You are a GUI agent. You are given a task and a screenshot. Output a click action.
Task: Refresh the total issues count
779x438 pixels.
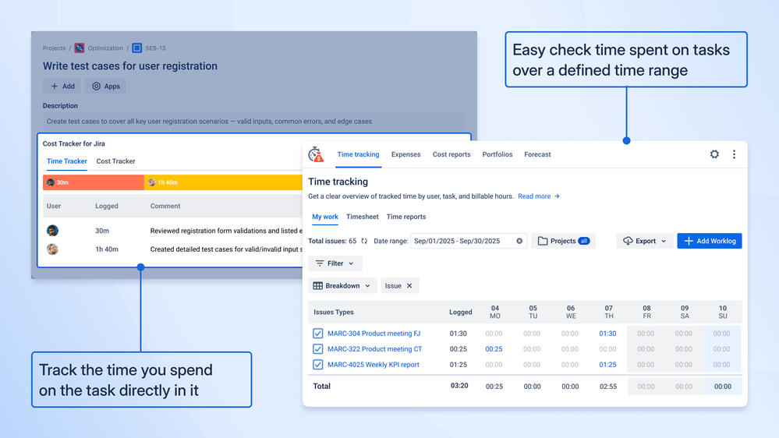tap(364, 241)
